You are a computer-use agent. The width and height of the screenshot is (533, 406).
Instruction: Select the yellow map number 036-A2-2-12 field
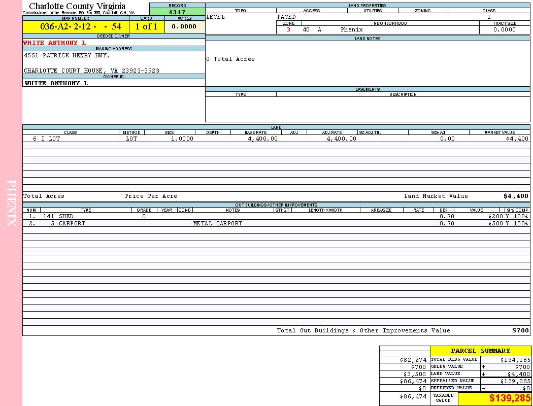pos(76,27)
